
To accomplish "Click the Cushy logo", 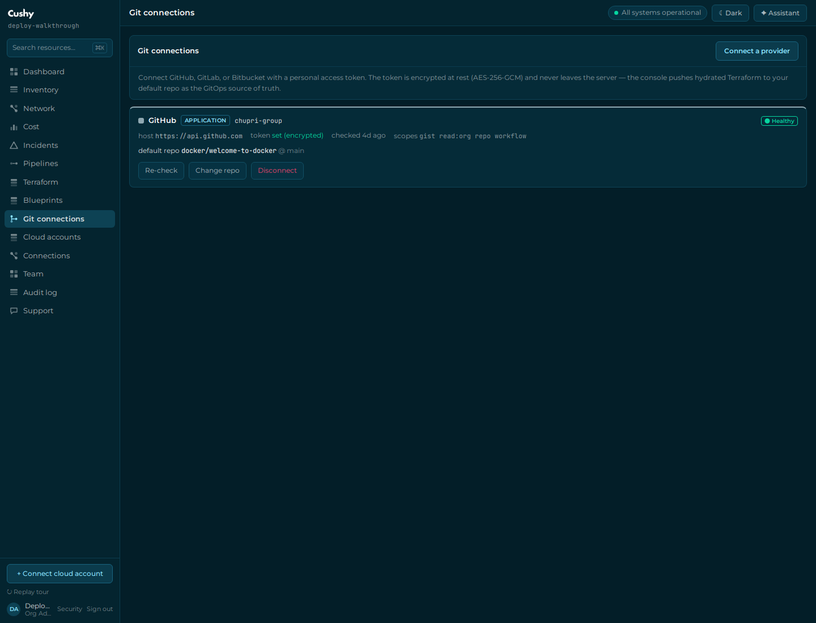I will (21, 13).
